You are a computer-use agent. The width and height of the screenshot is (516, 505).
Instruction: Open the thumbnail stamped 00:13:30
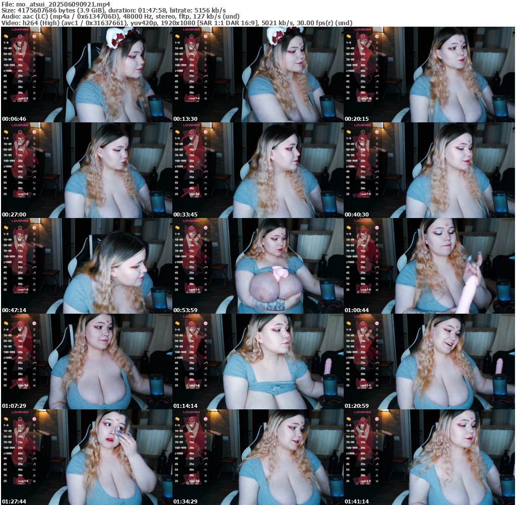(258, 75)
